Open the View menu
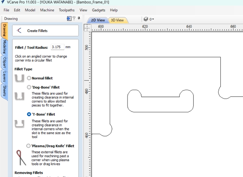Viewport: 243px width, 177px height. 83,10
